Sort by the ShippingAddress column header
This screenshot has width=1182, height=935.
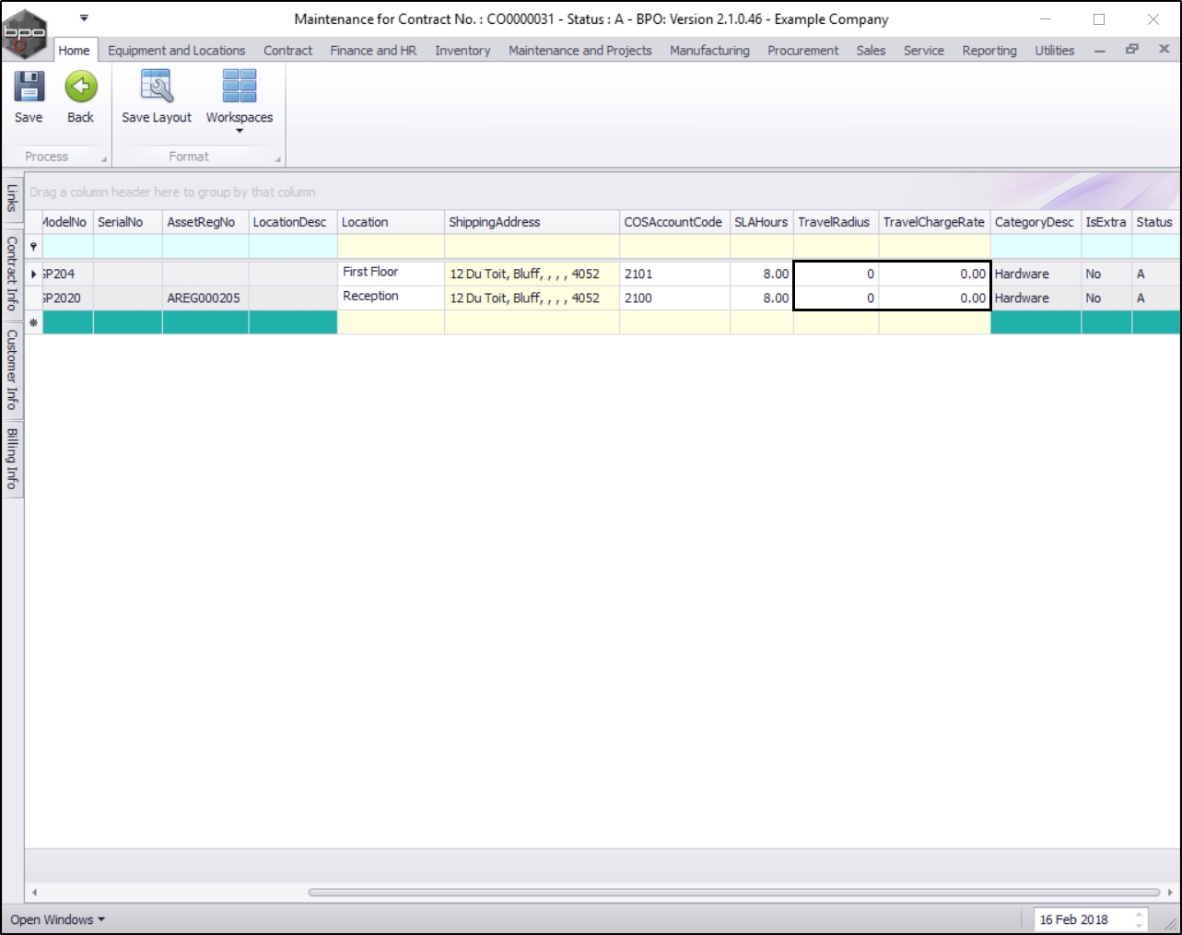pos(532,222)
